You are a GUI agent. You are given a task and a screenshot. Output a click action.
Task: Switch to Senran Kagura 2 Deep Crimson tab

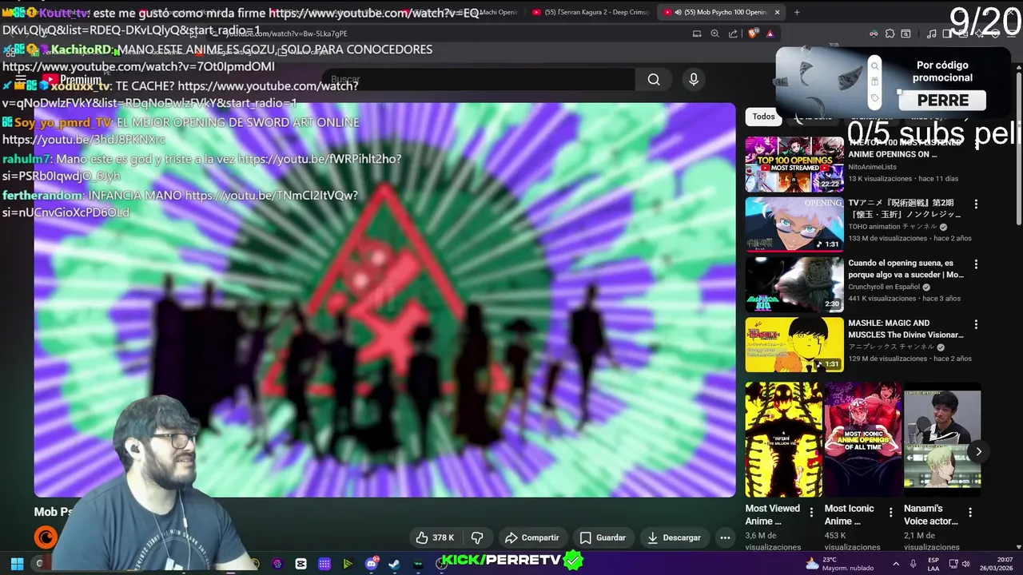(591, 12)
